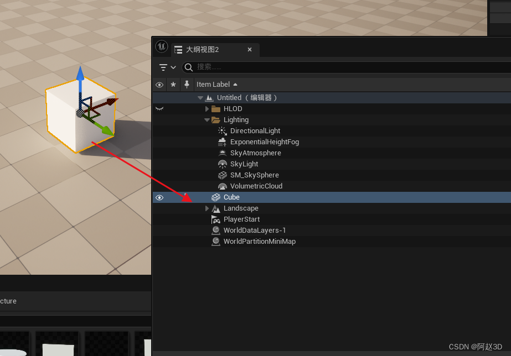Click the outliner tab list icon
Image resolution: width=511 pixels, height=356 pixels.
click(x=178, y=50)
